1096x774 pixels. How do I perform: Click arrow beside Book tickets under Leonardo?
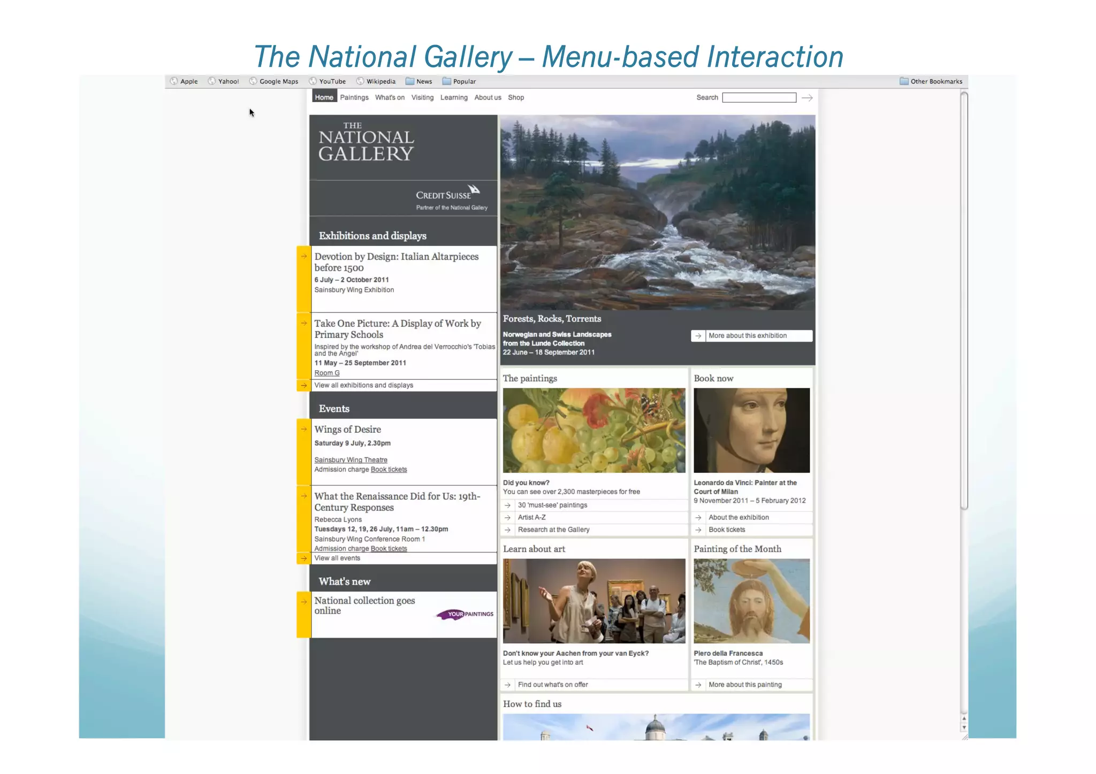(x=698, y=530)
